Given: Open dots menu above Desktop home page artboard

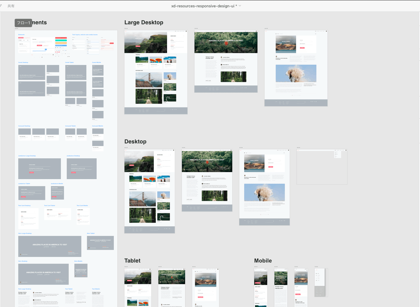Looking at the screenshot, I should [126, 148].
